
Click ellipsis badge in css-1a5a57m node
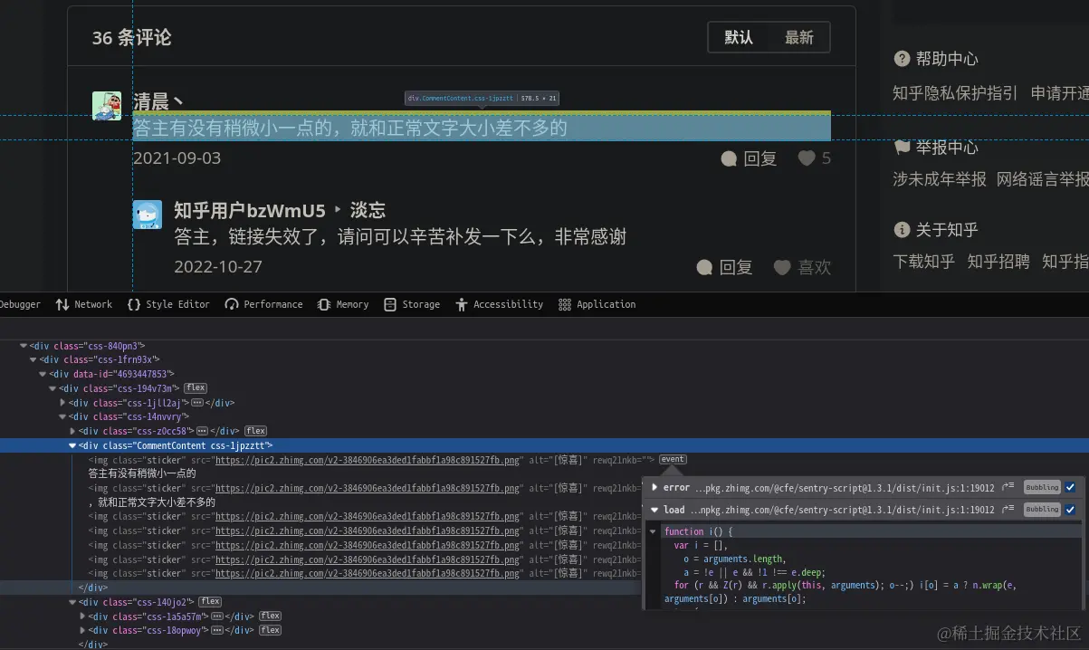[216, 617]
